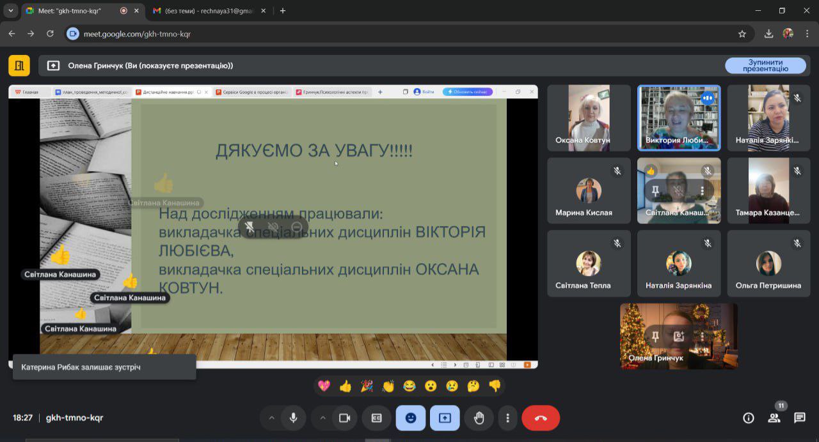Bookmark this page with the star
This screenshot has height=442, width=819.
(x=742, y=34)
